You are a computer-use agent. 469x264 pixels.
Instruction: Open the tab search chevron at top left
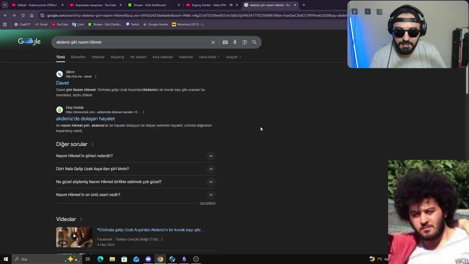(x=5, y=5)
